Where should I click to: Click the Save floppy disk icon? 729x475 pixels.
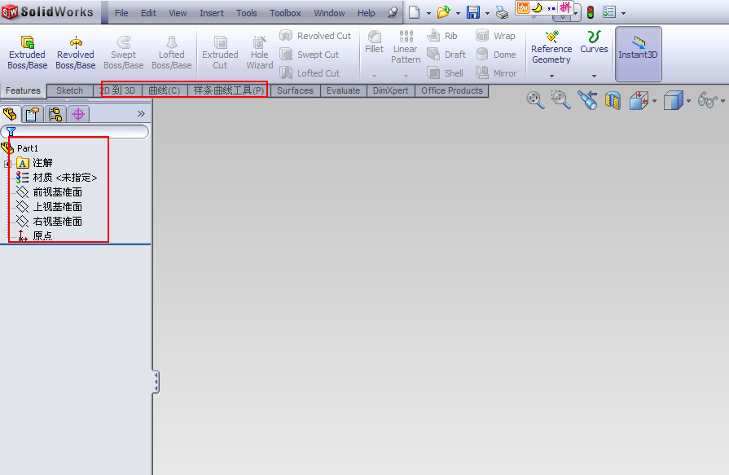472,12
